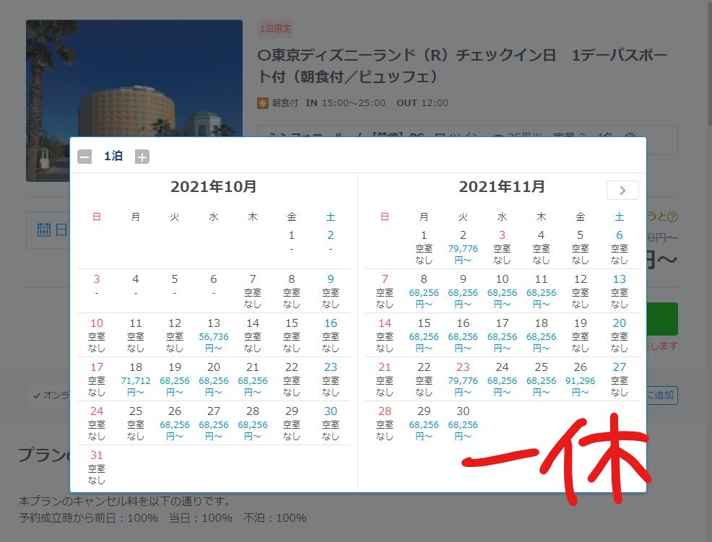Select November 23 priced 79,776 yen

point(463,380)
